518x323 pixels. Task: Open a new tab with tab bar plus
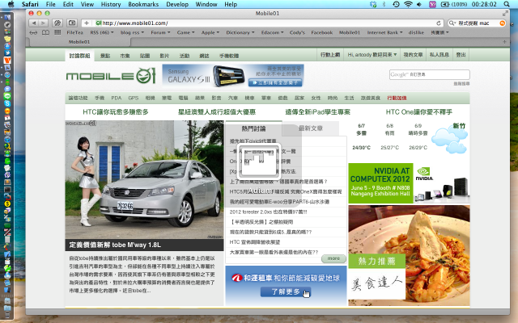[504, 42]
